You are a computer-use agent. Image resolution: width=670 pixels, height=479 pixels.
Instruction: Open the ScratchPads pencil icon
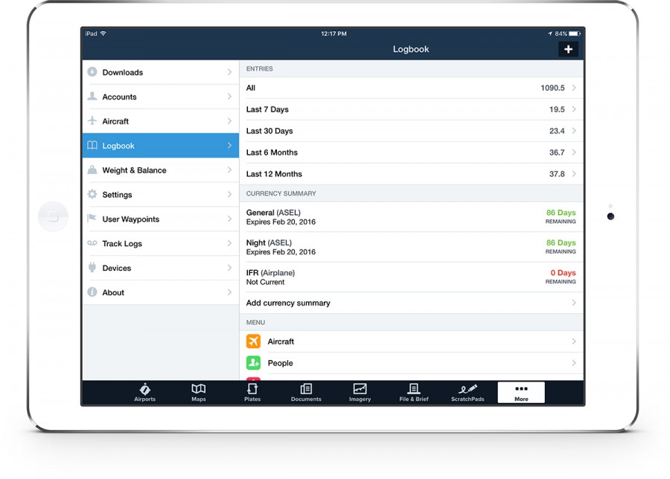(467, 392)
